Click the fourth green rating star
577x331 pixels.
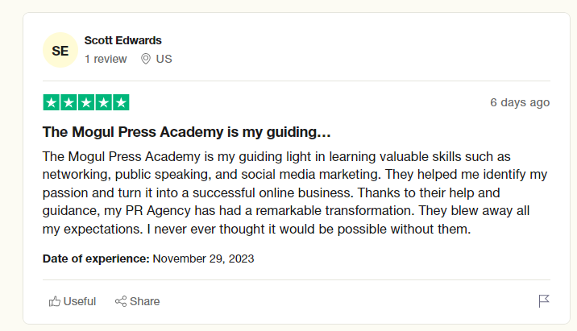click(104, 102)
